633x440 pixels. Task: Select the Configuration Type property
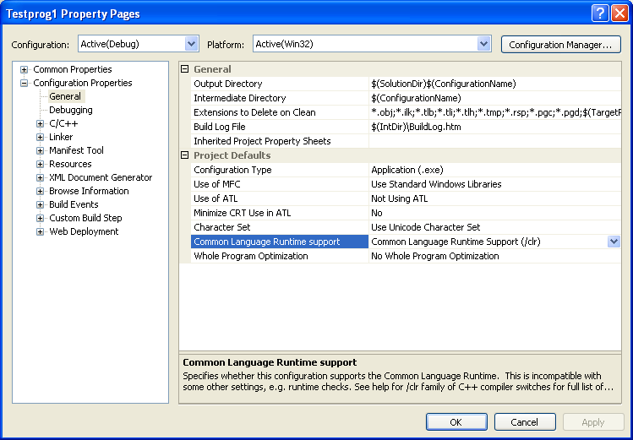point(280,170)
